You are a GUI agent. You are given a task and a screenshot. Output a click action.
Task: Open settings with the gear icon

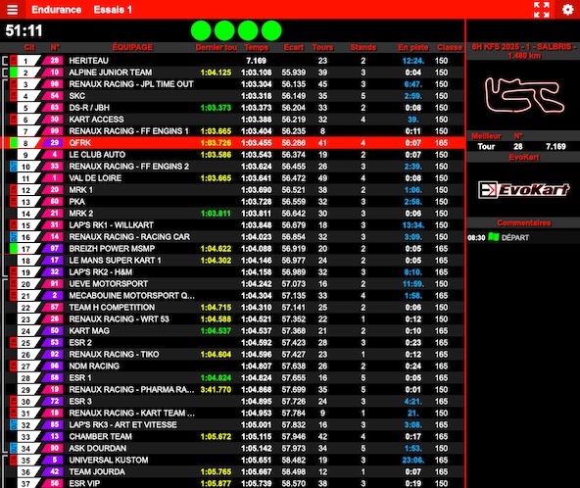click(568, 10)
